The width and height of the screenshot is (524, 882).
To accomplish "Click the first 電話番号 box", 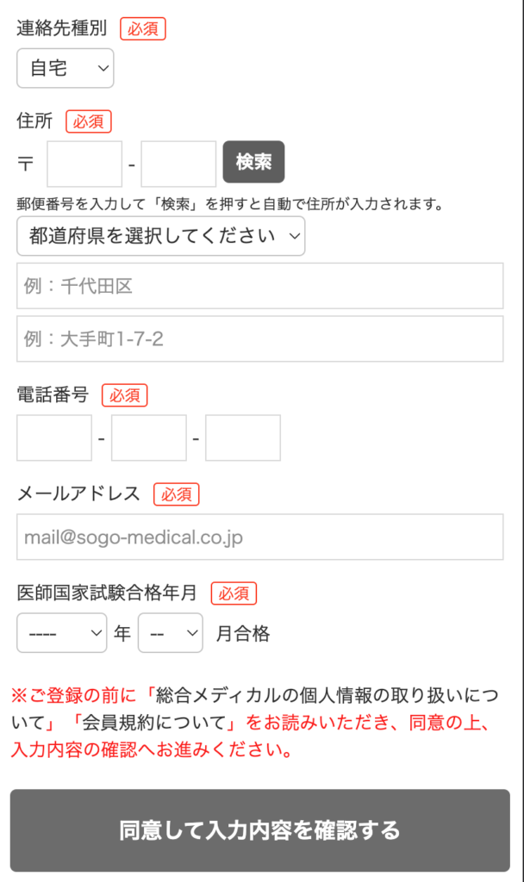I will tap(54, 438).
